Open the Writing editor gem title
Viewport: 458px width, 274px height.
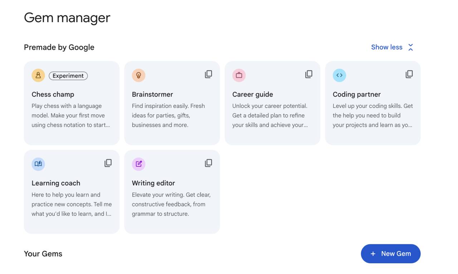[154, 183]
